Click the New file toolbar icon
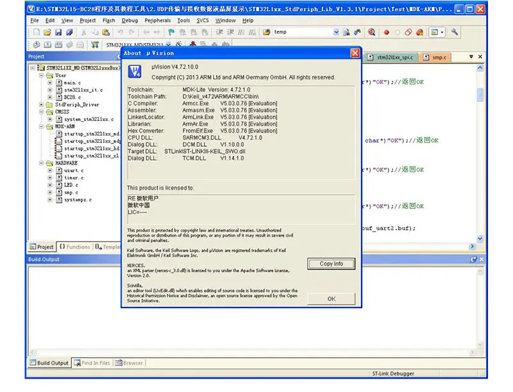This screenshot has height=392, width=513. [37, 32]
